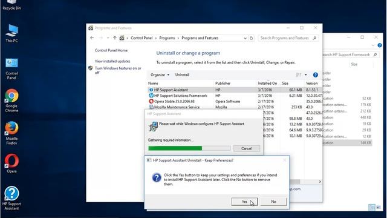Click No to remove preferences

tap(273, 202)
